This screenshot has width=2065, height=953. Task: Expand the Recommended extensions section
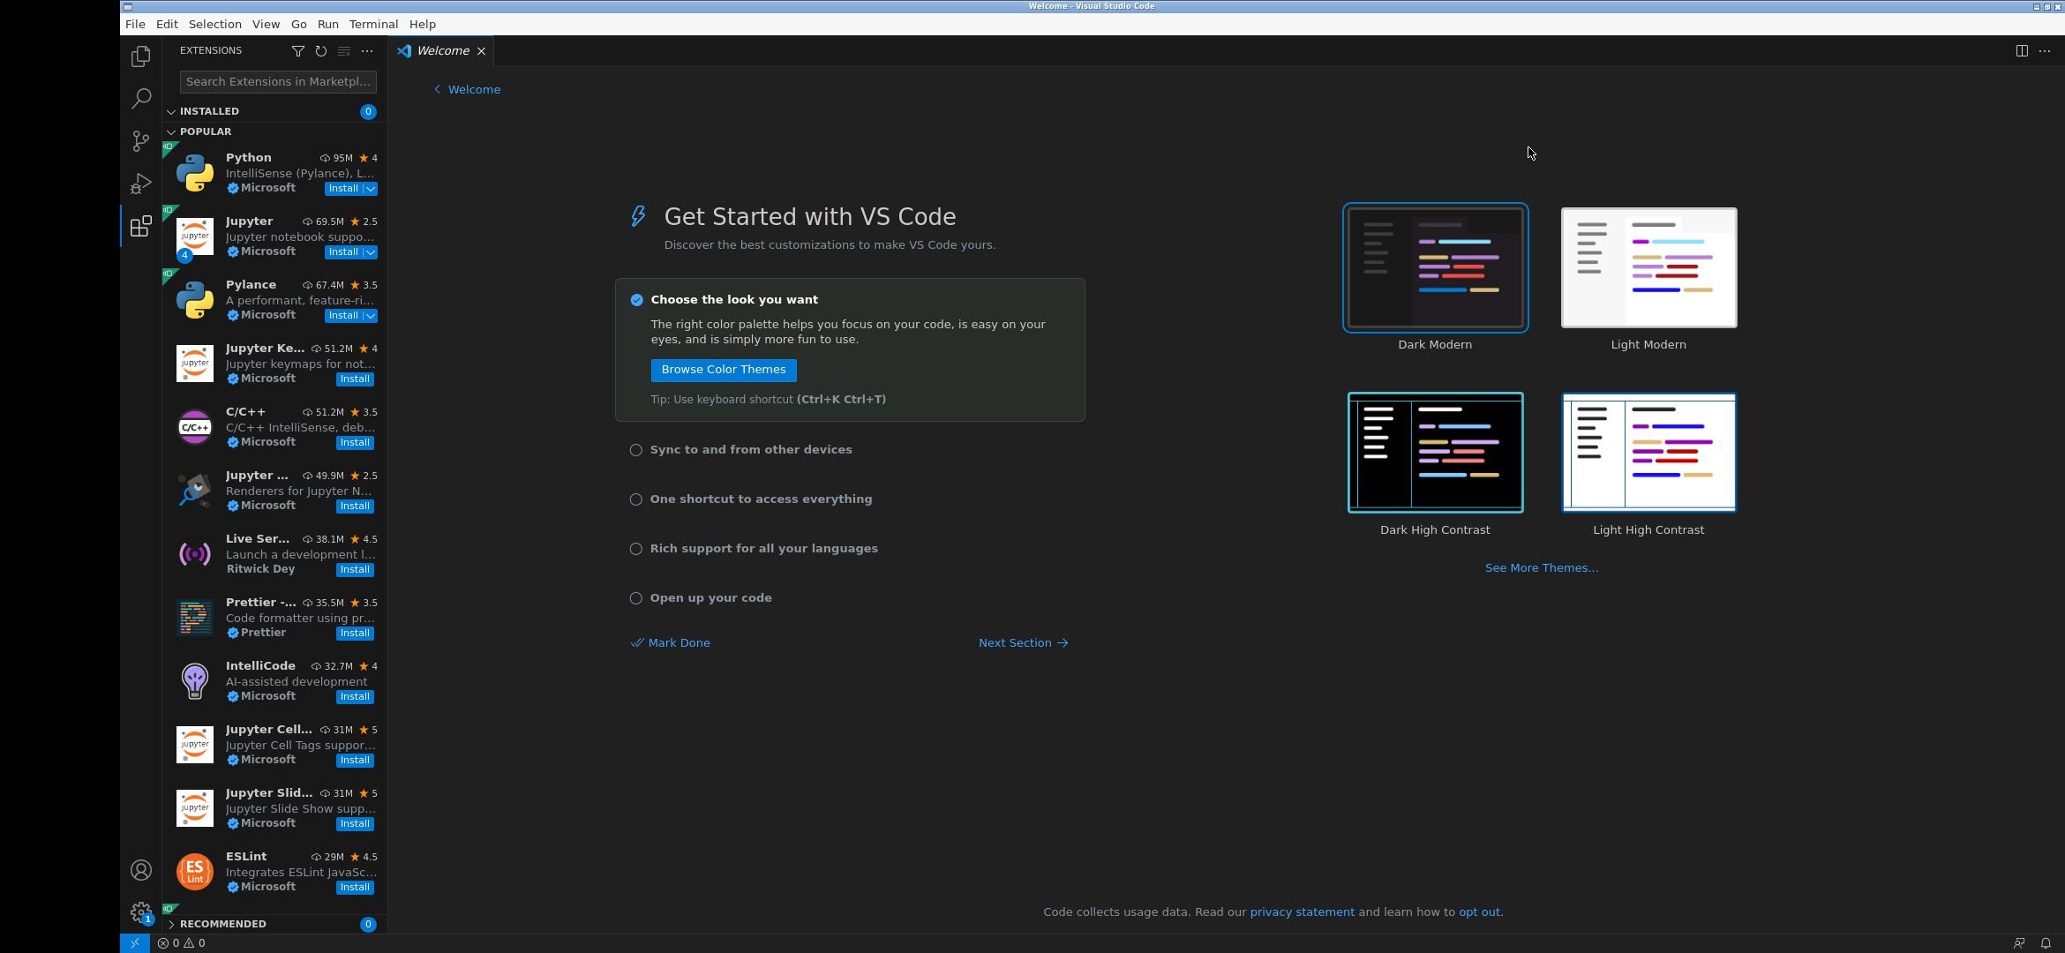coord(274,924)
